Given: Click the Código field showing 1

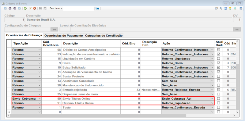Looking at the screenshot, I should (x=14, y=20).
